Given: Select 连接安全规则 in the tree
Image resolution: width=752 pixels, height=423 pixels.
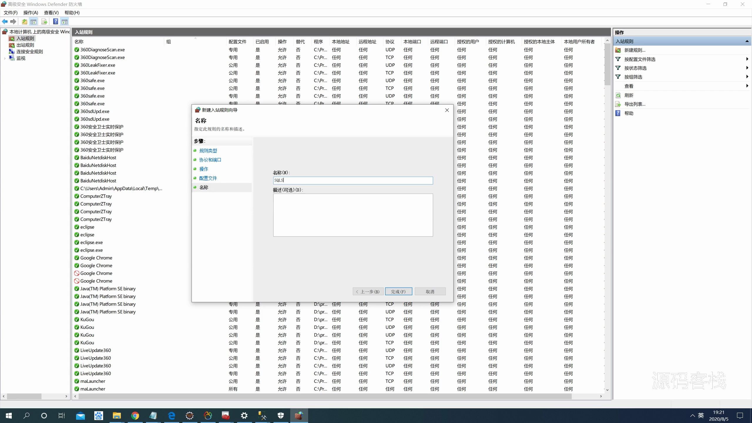Looking at the screenshot, I should 29,52.
